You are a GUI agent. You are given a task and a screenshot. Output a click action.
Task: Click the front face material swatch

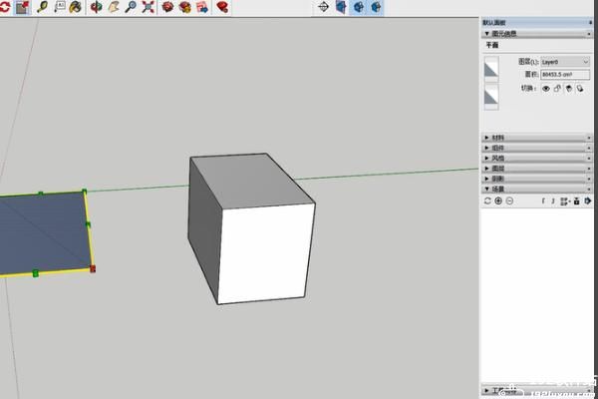coord(491,69)
